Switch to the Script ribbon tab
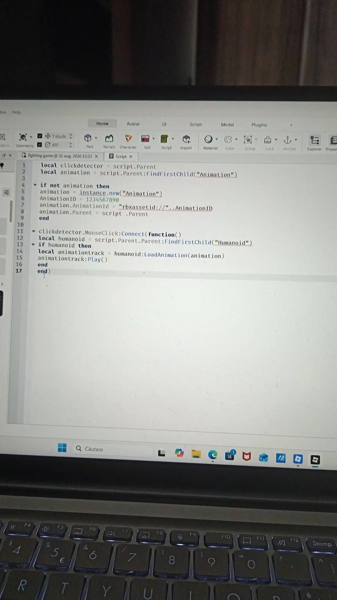The height and width of the screenshot is (600, 337). coord(196,125)
